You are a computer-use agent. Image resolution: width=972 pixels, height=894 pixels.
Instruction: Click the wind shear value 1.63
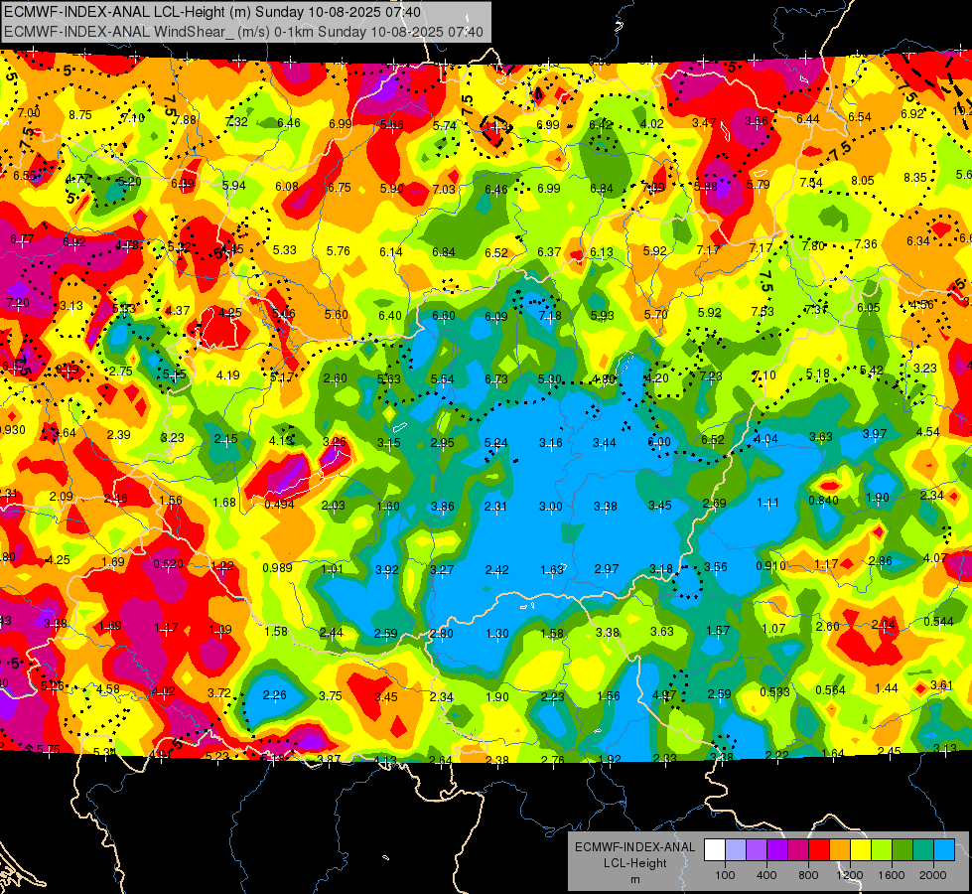552,569
